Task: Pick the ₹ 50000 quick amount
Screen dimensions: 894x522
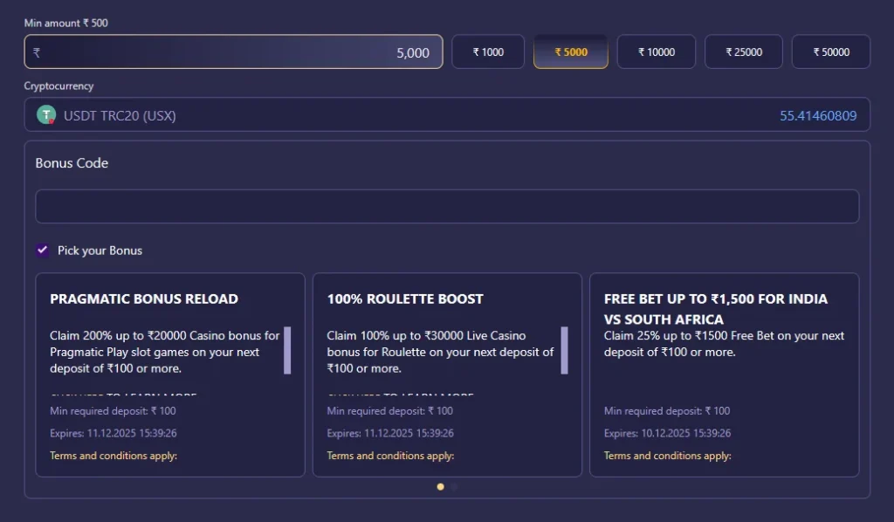Action: tap(830, 52)
